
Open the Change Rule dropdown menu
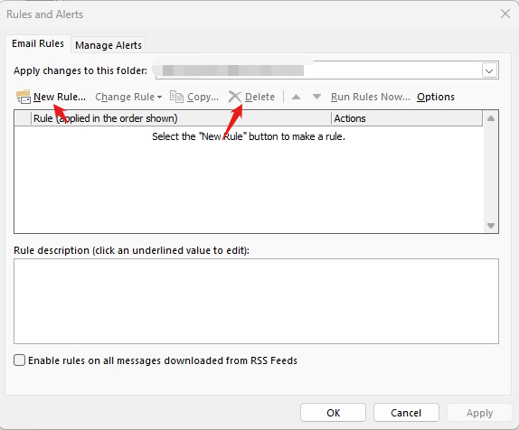(128, 97)
